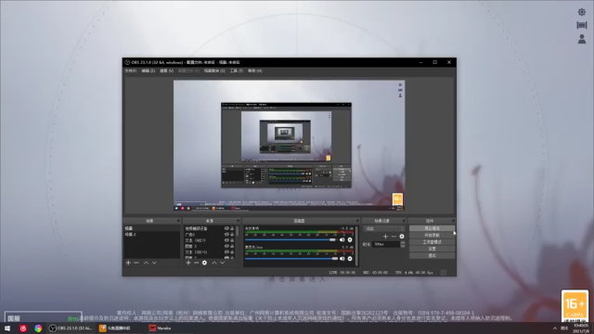Move scene down with Scenes down arrow

[154, 263]
